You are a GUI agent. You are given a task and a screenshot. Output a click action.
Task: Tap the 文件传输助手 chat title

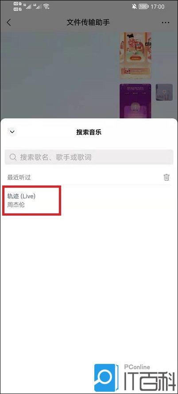88,23
